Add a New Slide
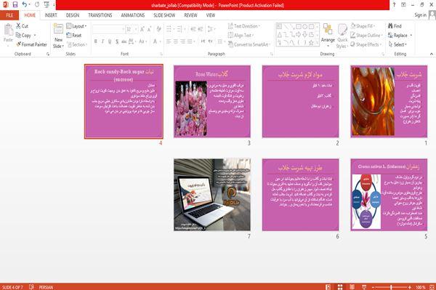Image resolution: width=436 pixels, height=290 pixels. coord(58,36)
